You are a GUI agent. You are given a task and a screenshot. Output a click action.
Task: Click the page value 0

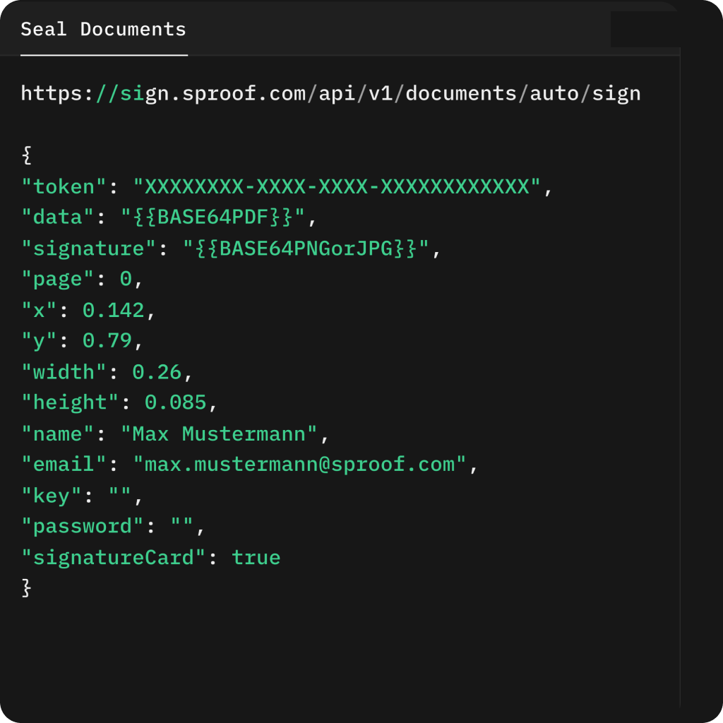click(x=126, y=280)
